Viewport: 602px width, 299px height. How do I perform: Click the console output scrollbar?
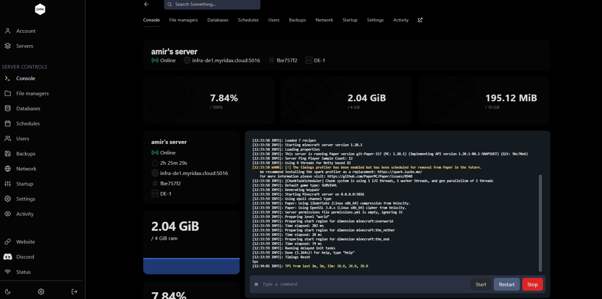point(540,223)
